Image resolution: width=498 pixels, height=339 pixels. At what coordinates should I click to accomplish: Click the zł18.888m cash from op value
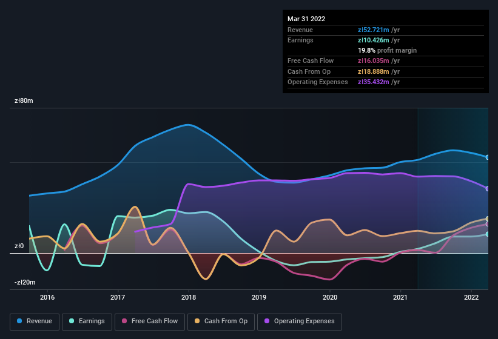[374, 71]
